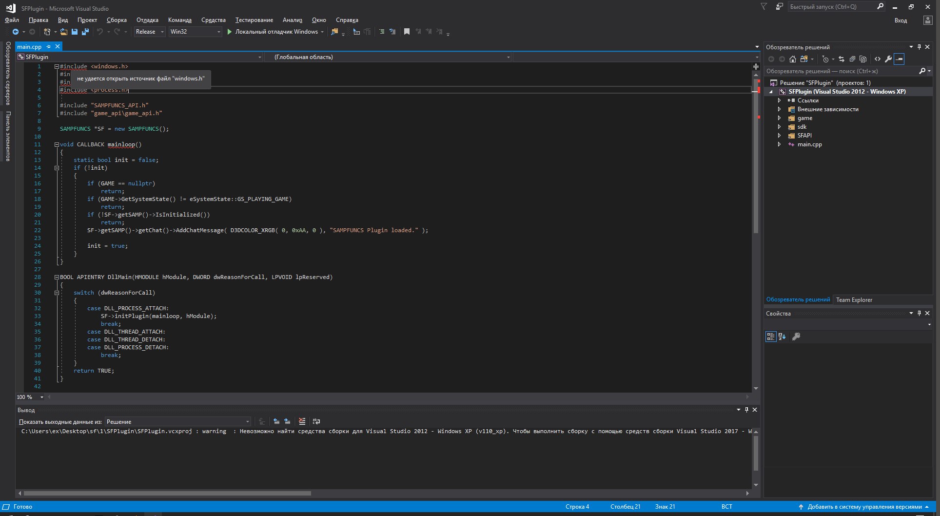Toggle auto-hide pin of Properties panel
This screenshot has width=940, height=516.
point(919,314)
